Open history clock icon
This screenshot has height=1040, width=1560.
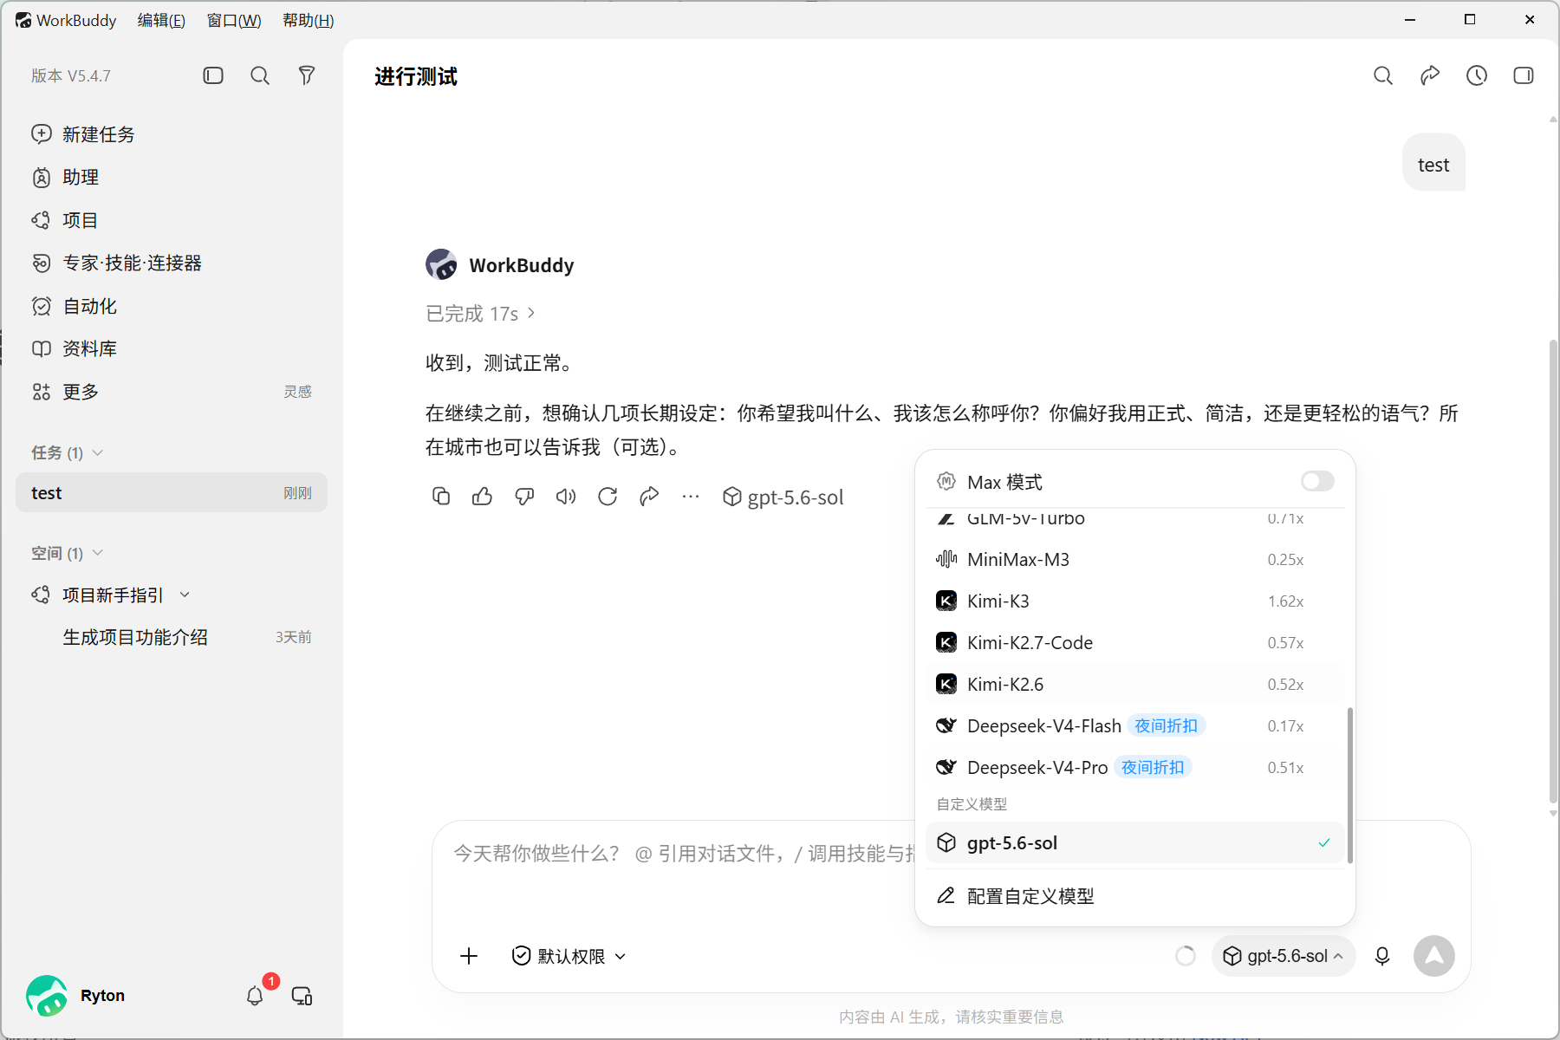(1477, 75)
